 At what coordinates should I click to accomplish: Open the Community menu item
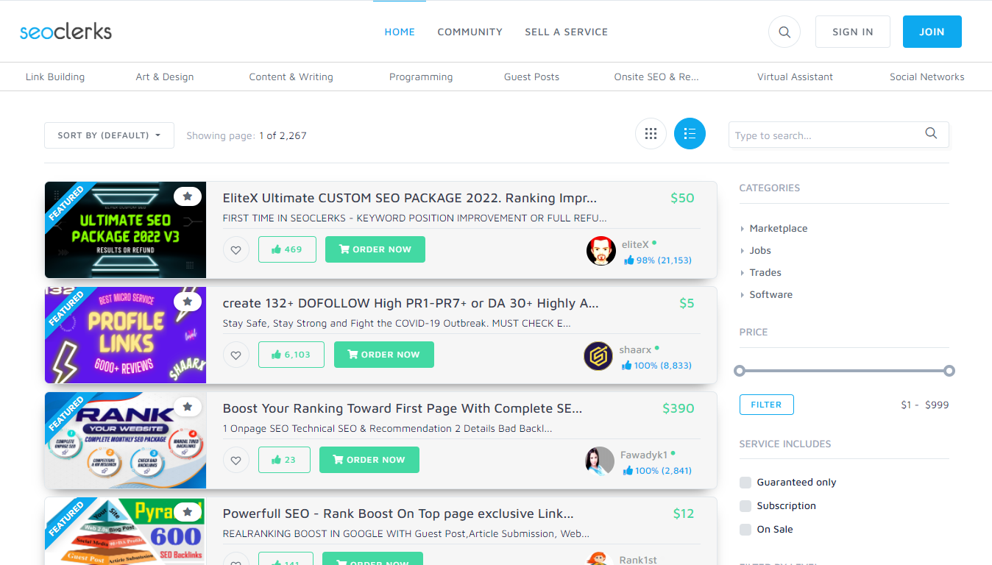470,32
